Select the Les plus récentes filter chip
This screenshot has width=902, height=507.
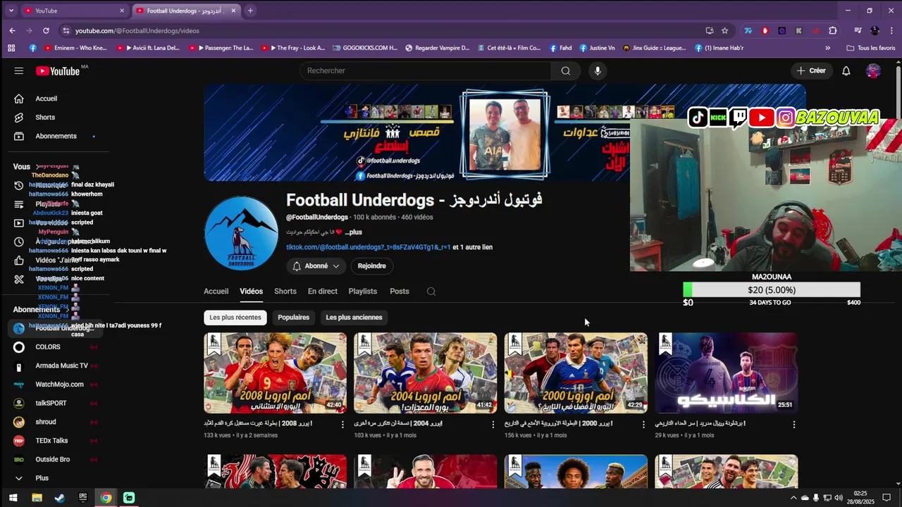[x=235, y=318]
